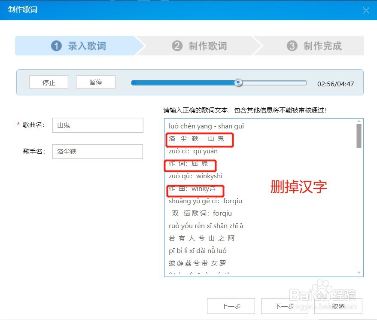Close the 制作歌词 dialog

pyautogui.click(x=366, y=9)
